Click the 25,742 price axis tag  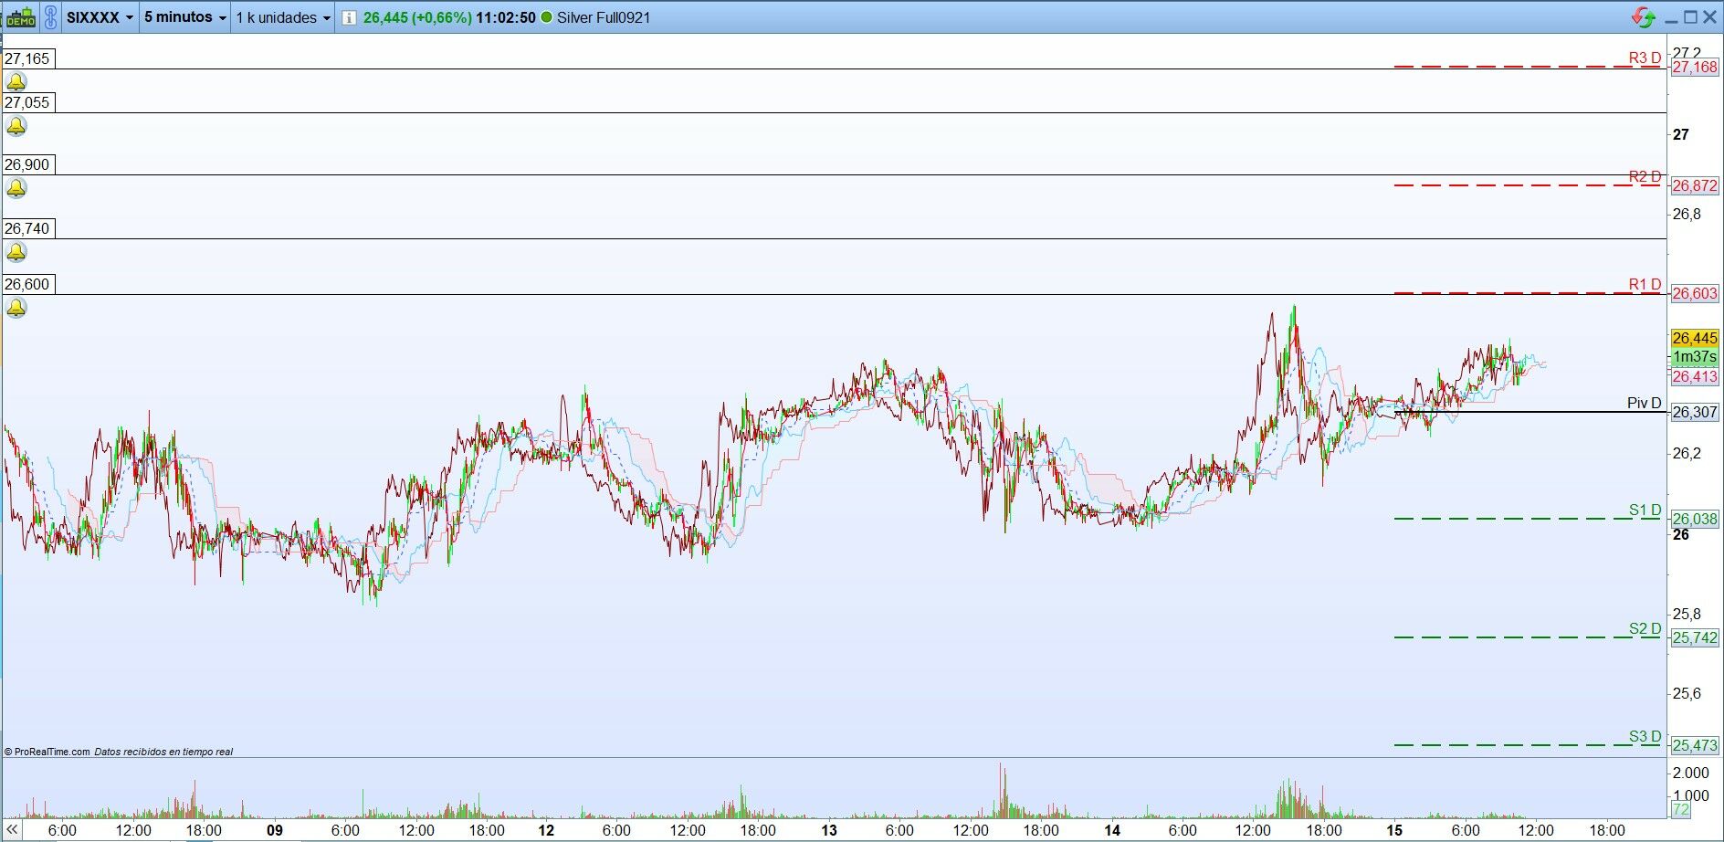(1695, 637)
